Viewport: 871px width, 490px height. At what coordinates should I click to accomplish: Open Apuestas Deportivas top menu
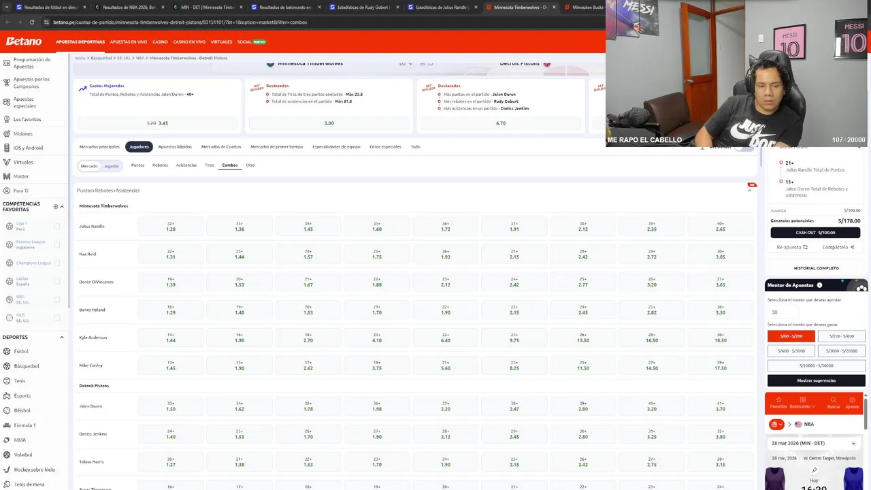[x=80, y=42]
